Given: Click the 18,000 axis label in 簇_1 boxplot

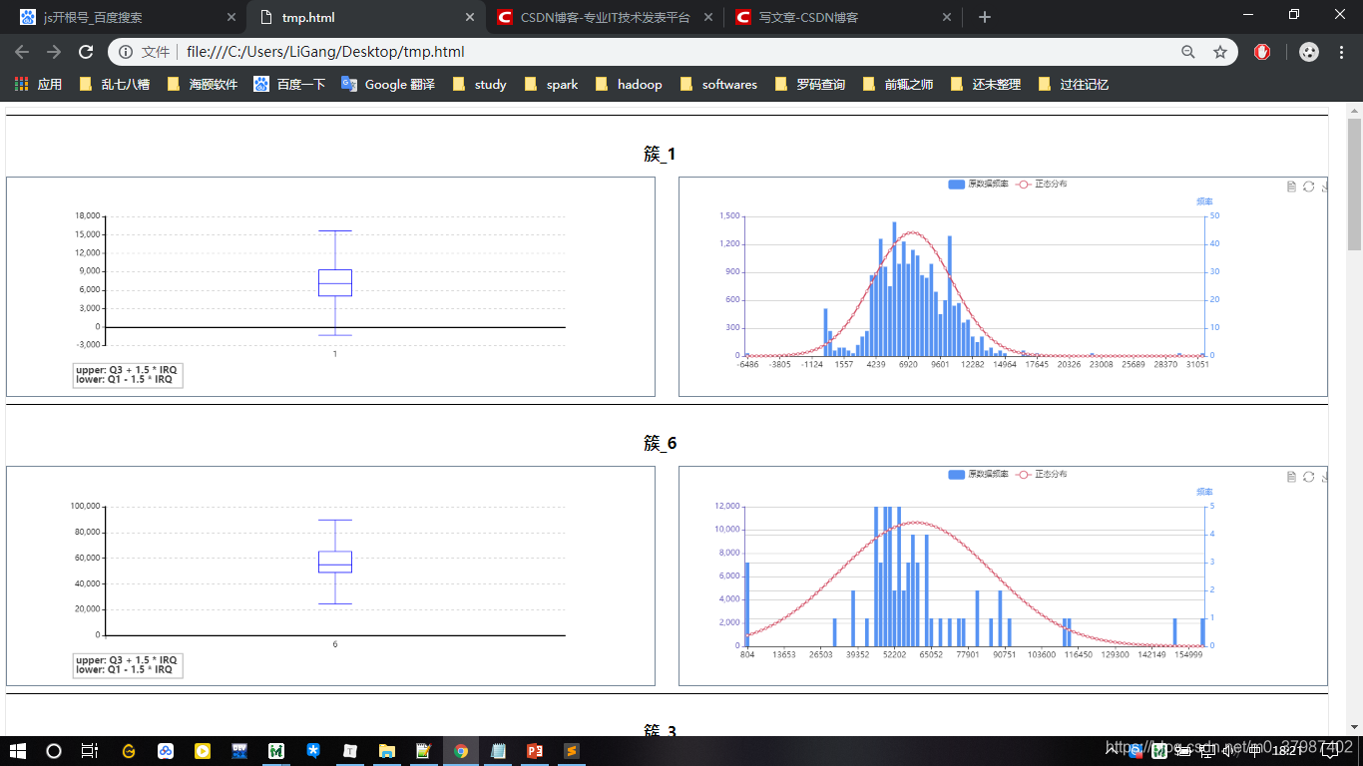Looking at the screenshot, I should 88,216.
